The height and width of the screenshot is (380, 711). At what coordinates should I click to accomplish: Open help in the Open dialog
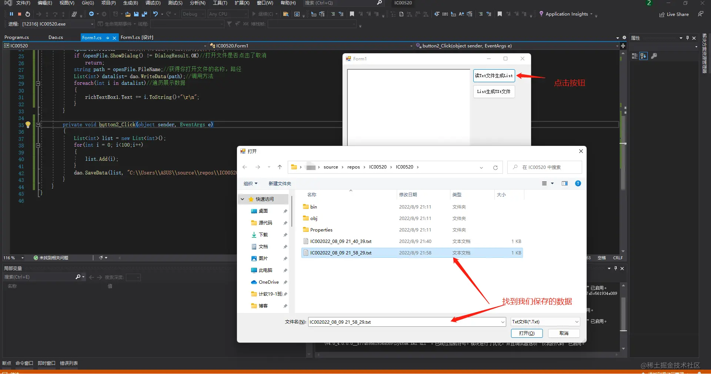click(x=578, y=183)
